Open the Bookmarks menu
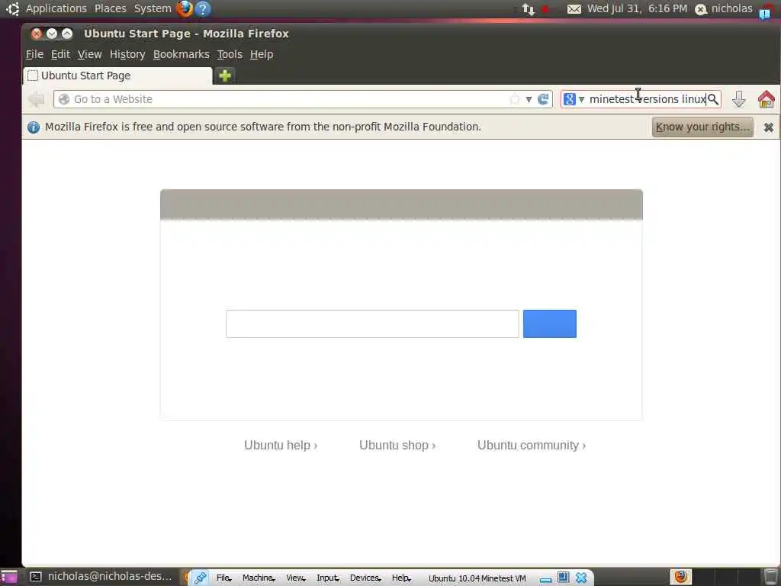This screenshot has width=781, height=586. click(x=182, y=54)
